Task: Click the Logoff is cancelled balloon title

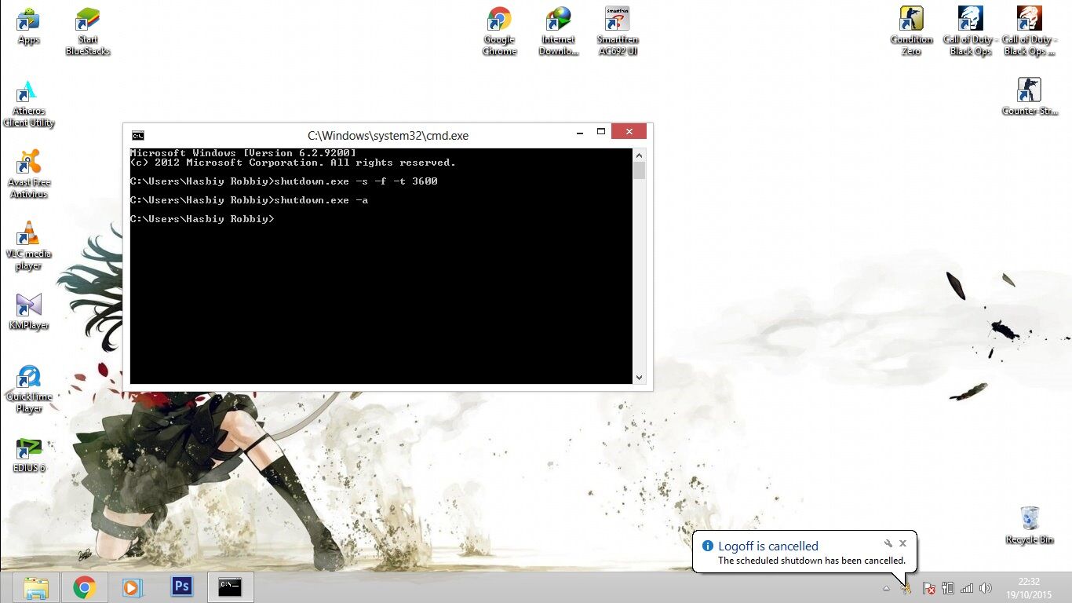Action: (x=768, y=546)
